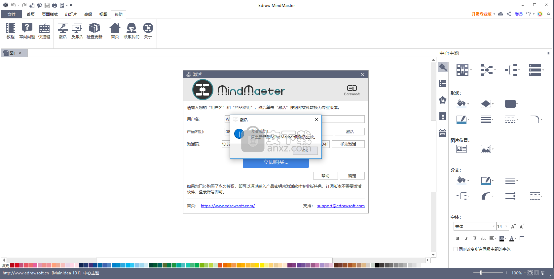Expand the shirt theme dropdown arrow

534,14
